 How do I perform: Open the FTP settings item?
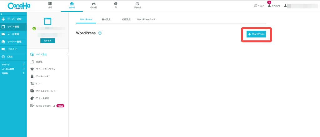[35, 84]
